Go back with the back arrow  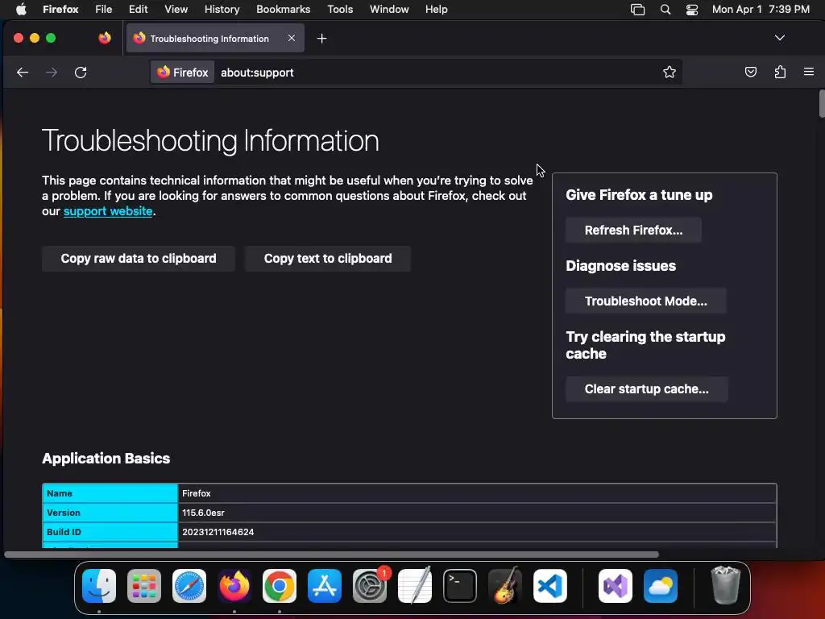22,72
